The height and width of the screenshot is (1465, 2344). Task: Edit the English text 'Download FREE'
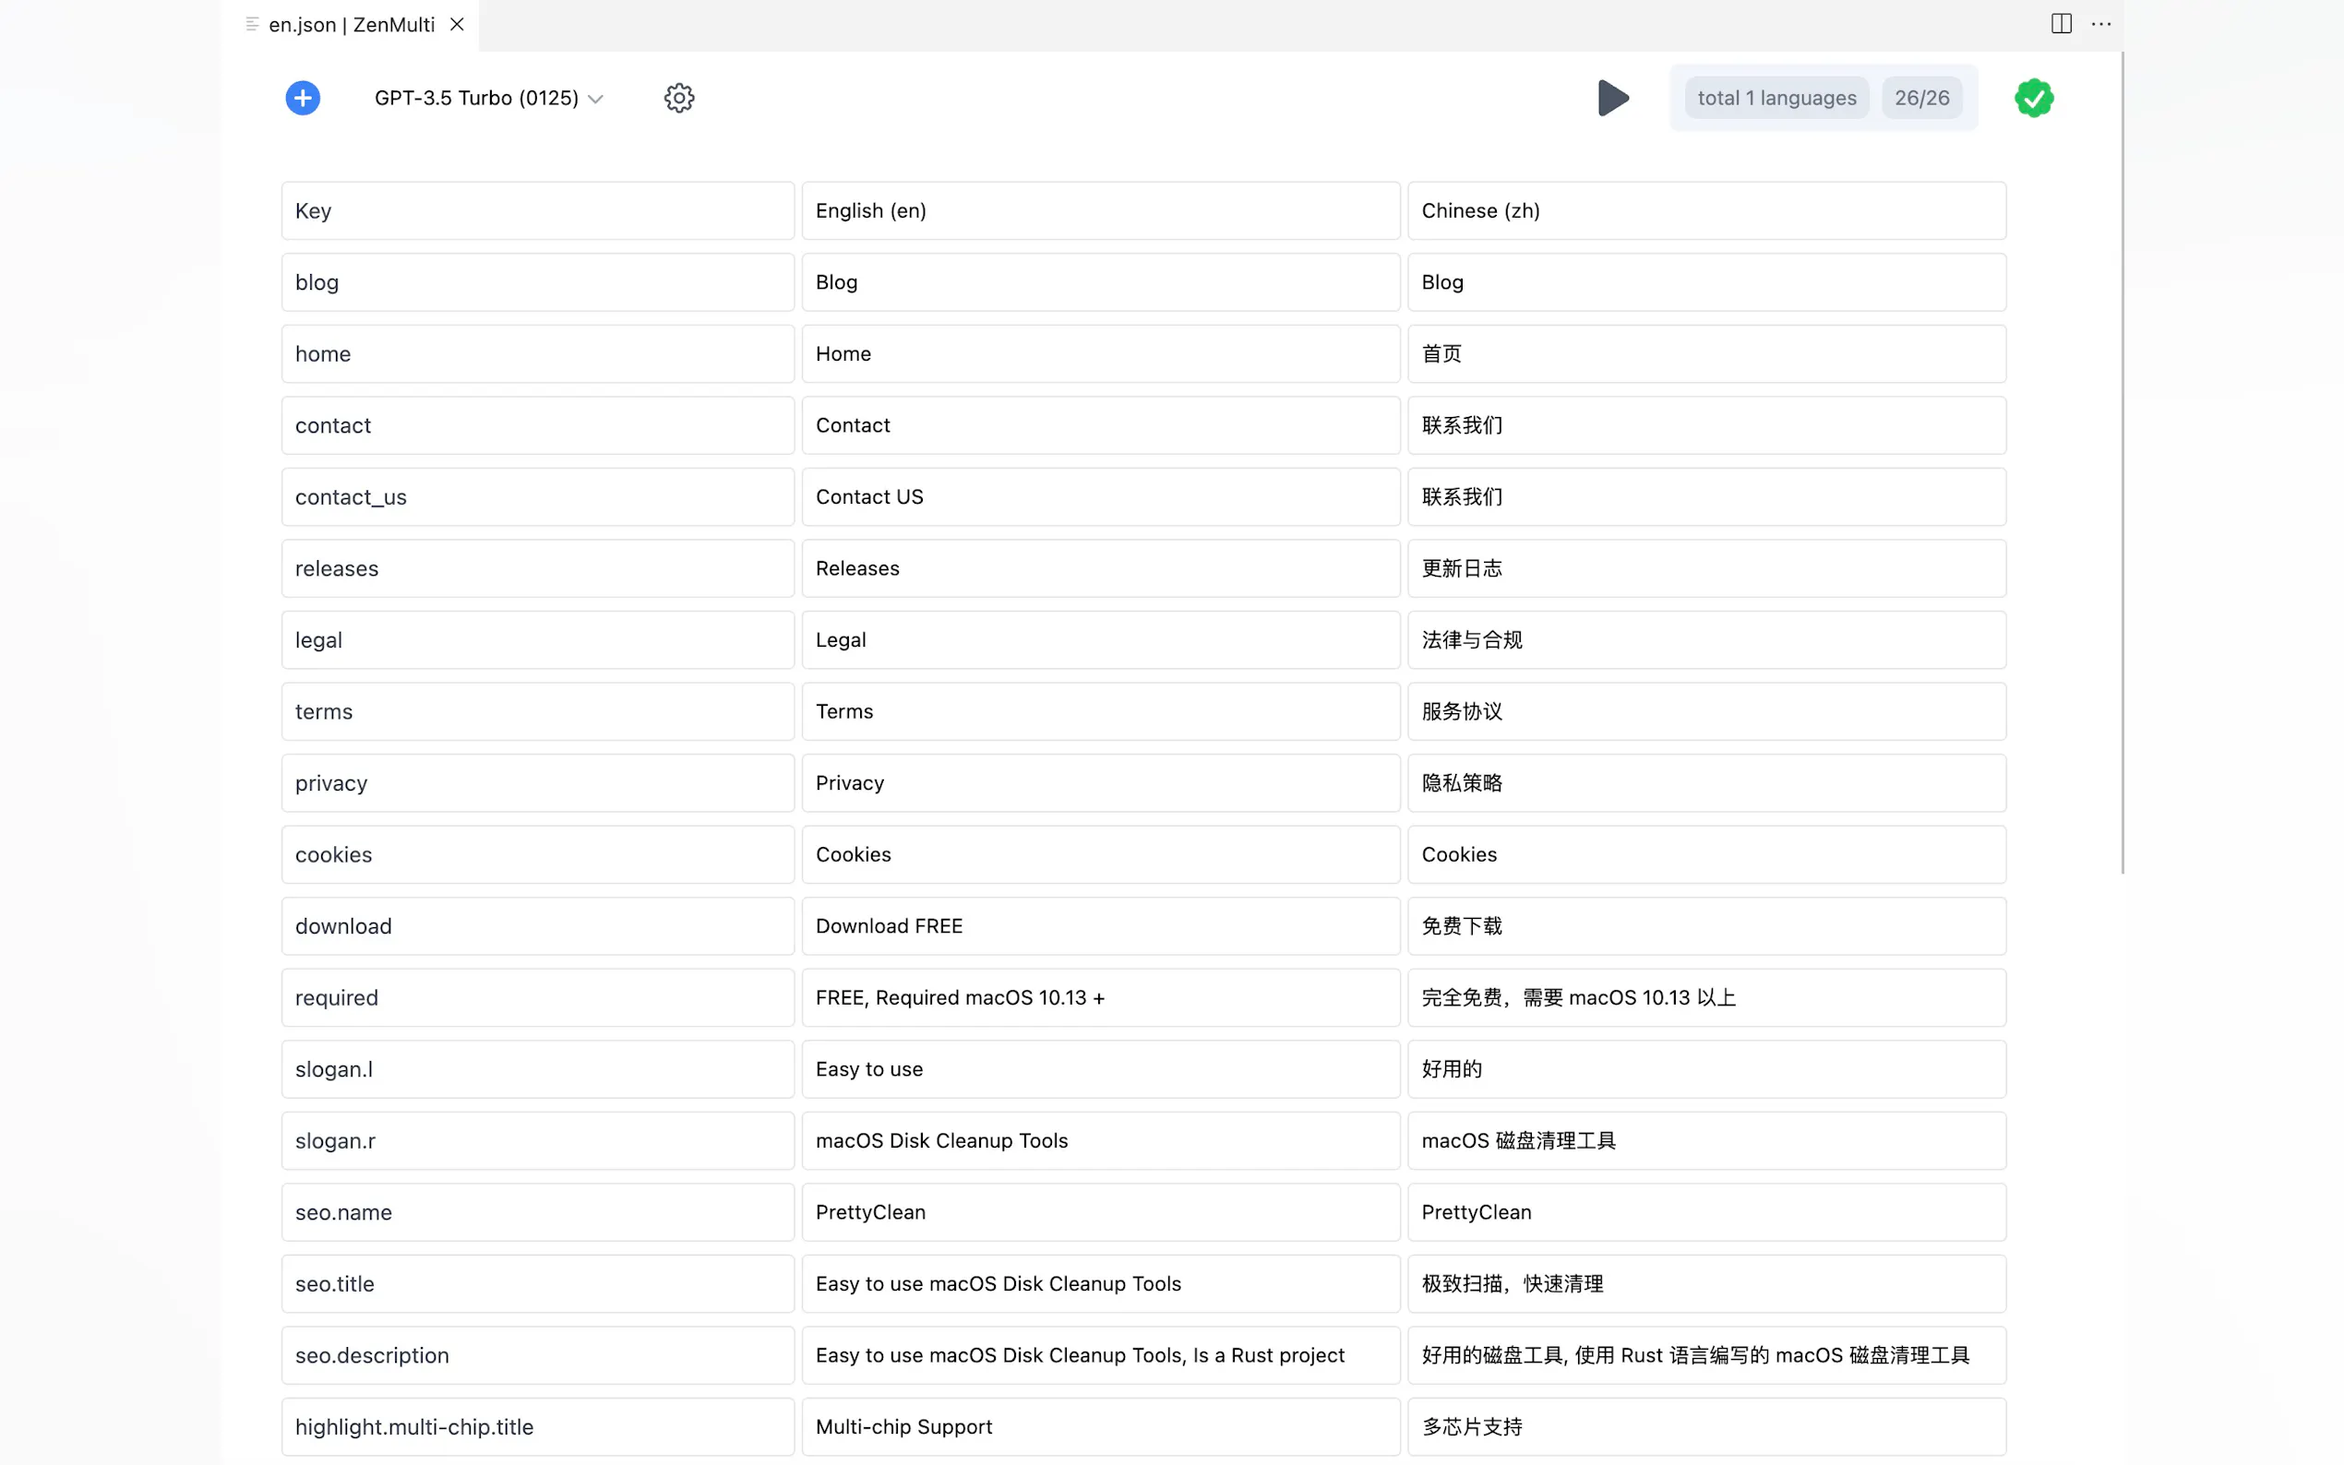click(x=1100, y=926)
